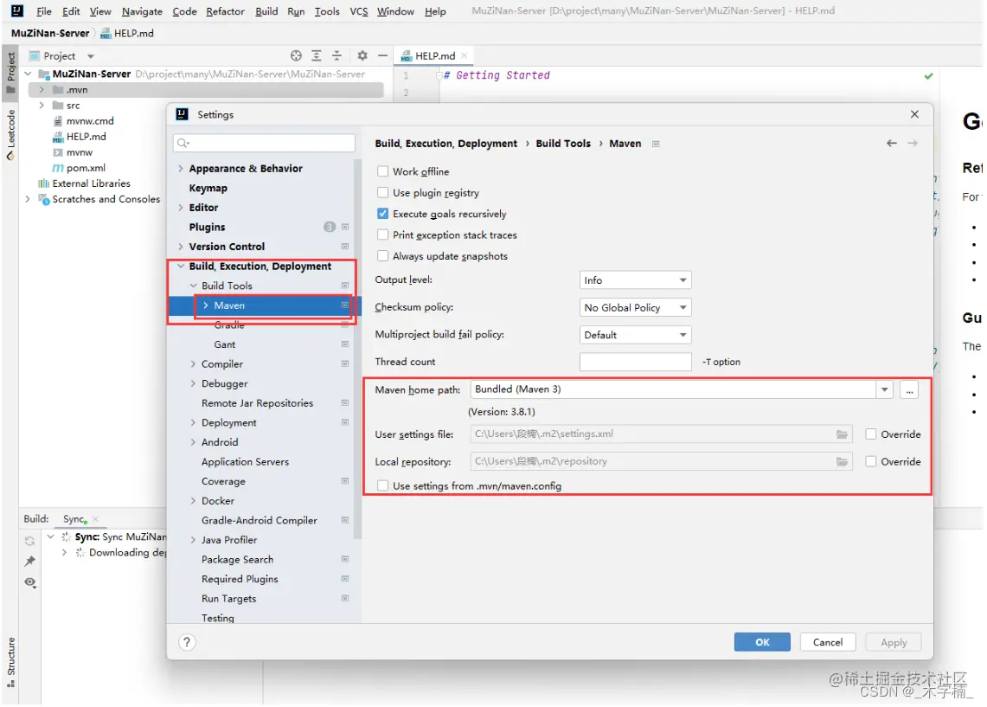Click folder icon in Local repository field
This screenshot has height=707, width=987.
click(x=842, y=461)
